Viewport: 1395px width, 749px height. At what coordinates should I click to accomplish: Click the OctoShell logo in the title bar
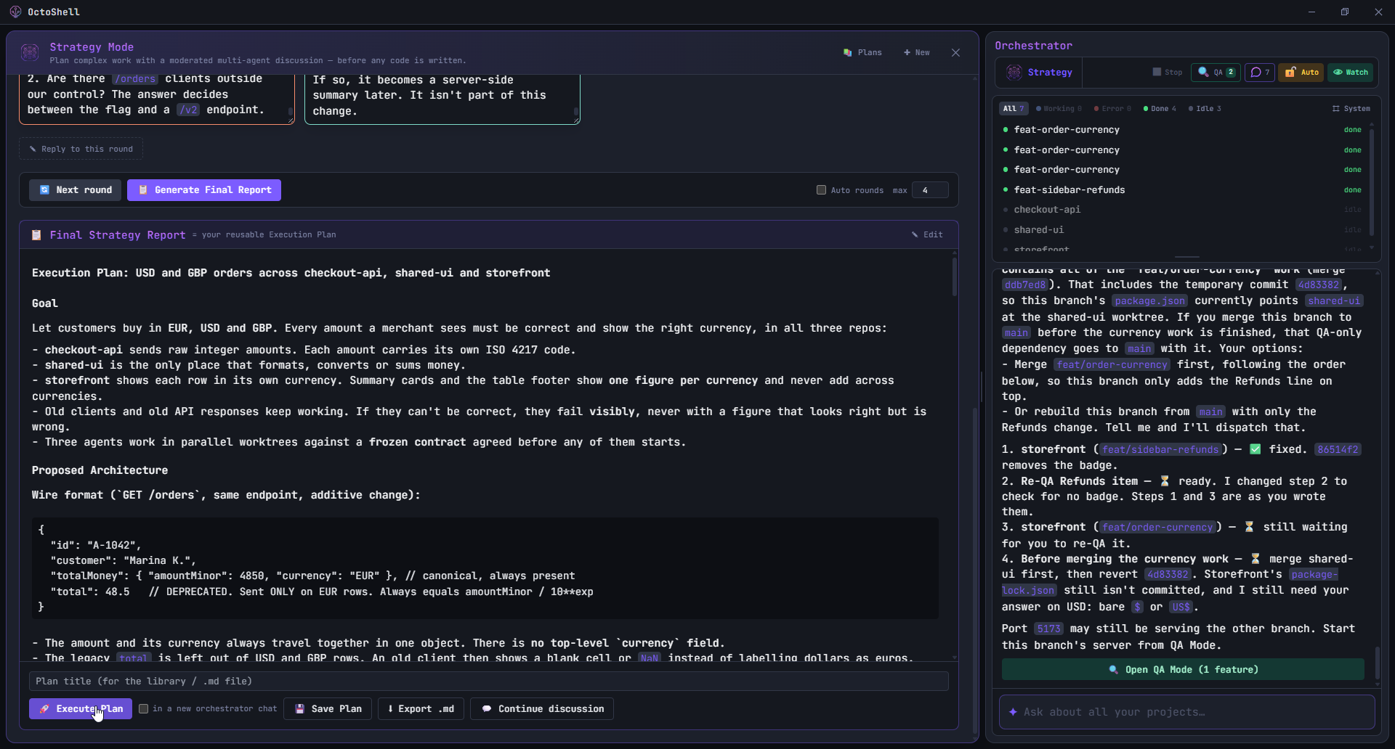tap(15, 12)
